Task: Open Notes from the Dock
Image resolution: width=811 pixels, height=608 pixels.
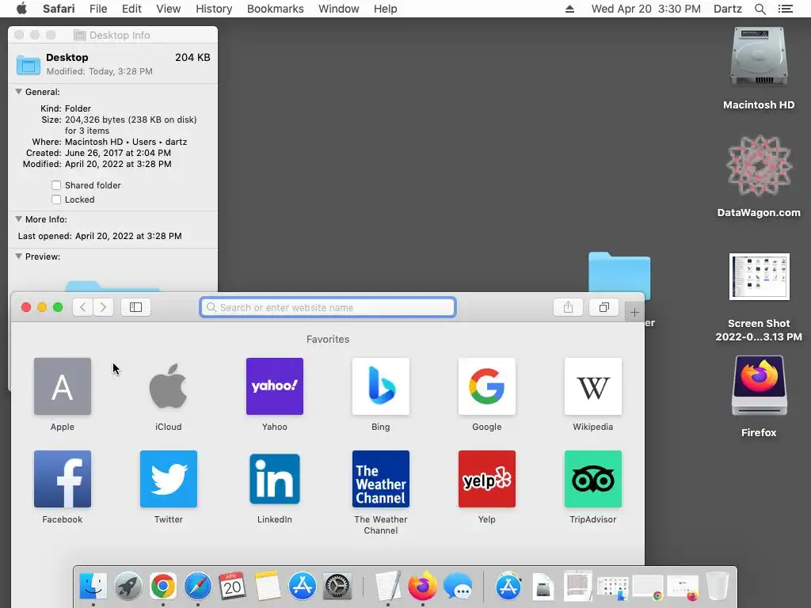Action: tap(268, 587)
